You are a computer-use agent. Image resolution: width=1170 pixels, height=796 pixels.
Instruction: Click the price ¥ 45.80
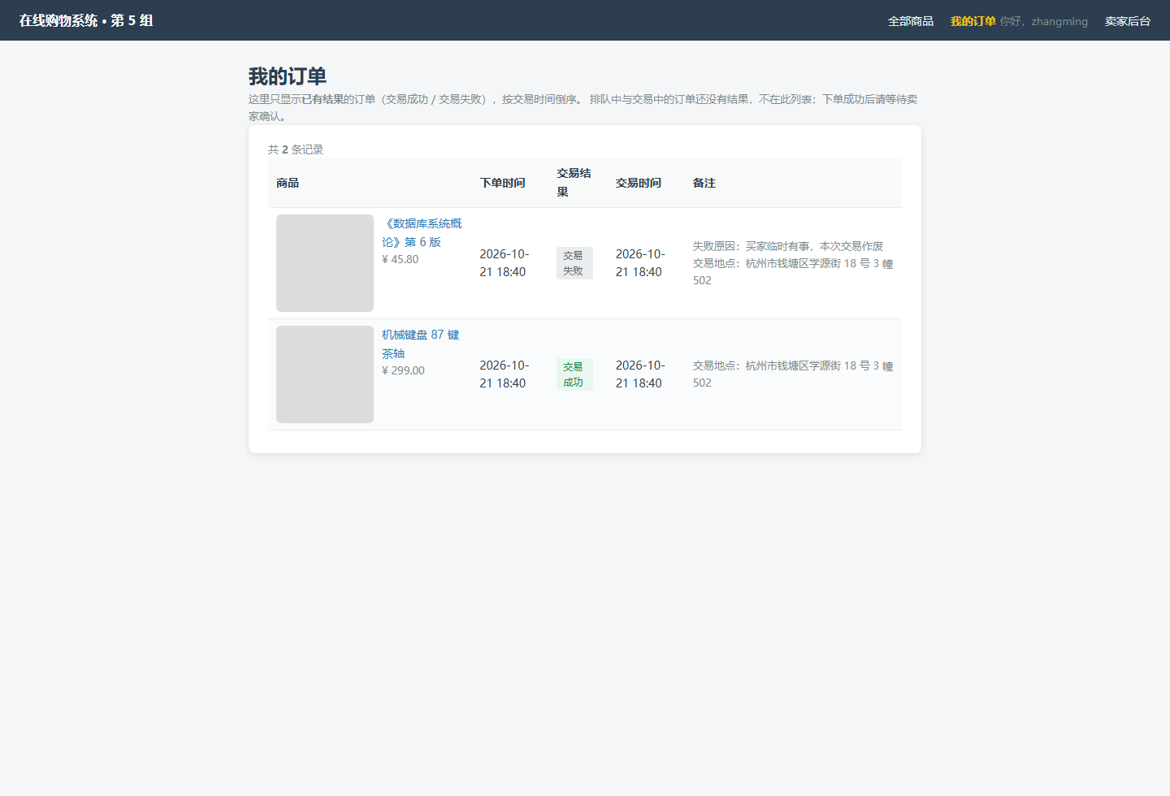401,259
